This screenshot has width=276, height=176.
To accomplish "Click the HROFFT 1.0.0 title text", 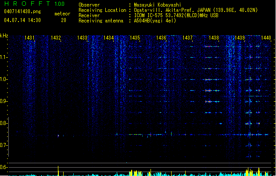I will (x=34, y=4).
